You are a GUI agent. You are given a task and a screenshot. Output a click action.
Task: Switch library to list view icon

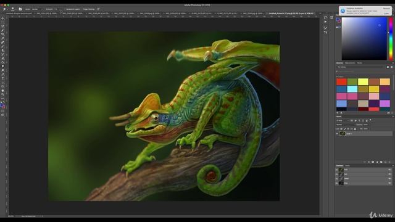pyautogui.click(x=391, y=67)
